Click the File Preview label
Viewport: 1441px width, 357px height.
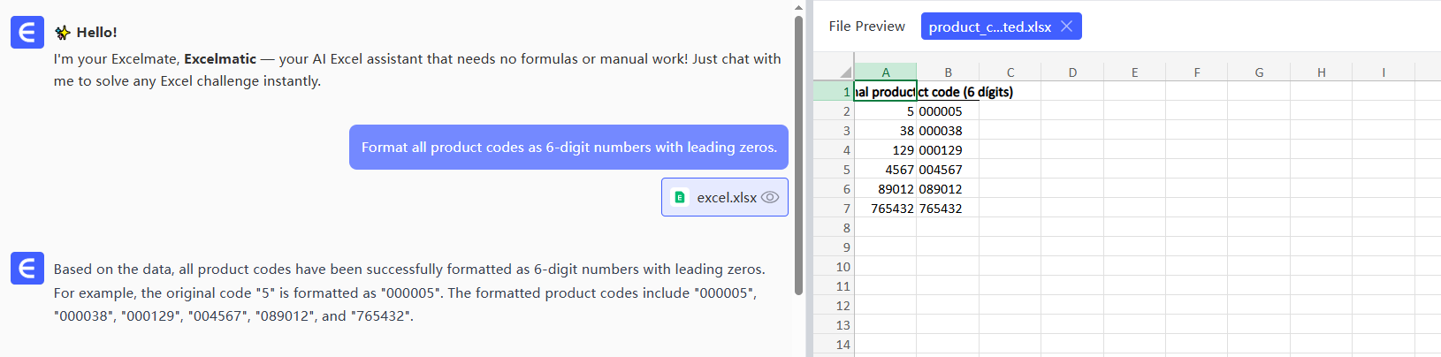(866, 27)
